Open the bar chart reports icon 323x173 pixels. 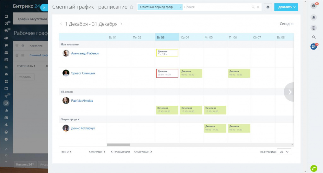coord(6,110)
